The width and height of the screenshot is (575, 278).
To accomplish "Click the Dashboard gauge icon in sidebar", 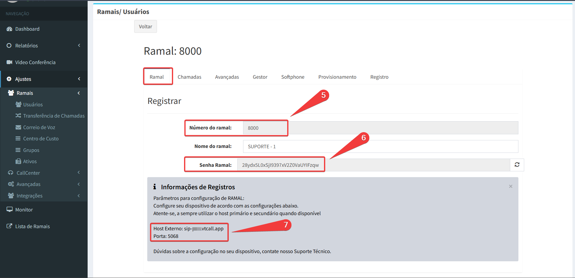I will point(9,29).
